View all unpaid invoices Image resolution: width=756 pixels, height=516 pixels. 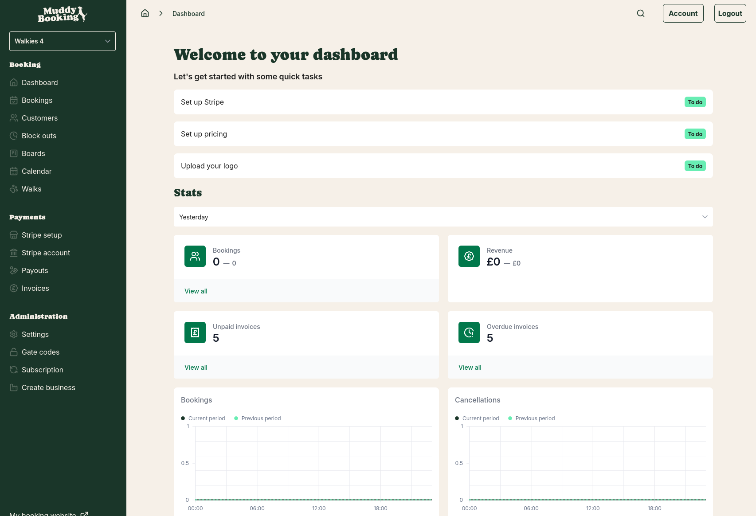click(196, 367)
